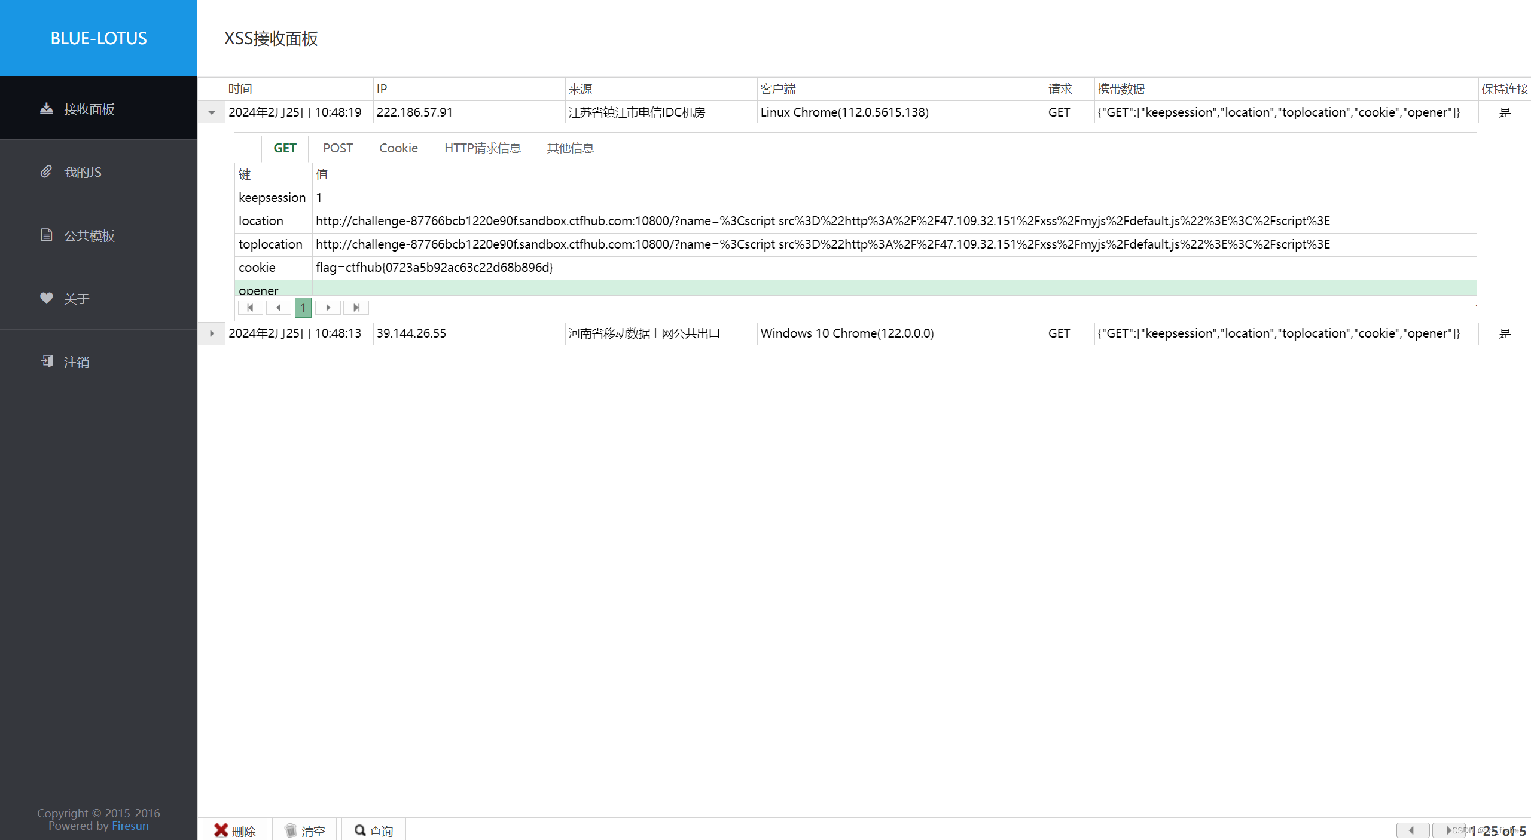The image size is (1531, 840).
Task: Sort by the 携带数据 column header
Action: [x=1286, y=89]
